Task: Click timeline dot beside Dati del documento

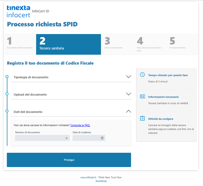Action: [x=7, y=111]
